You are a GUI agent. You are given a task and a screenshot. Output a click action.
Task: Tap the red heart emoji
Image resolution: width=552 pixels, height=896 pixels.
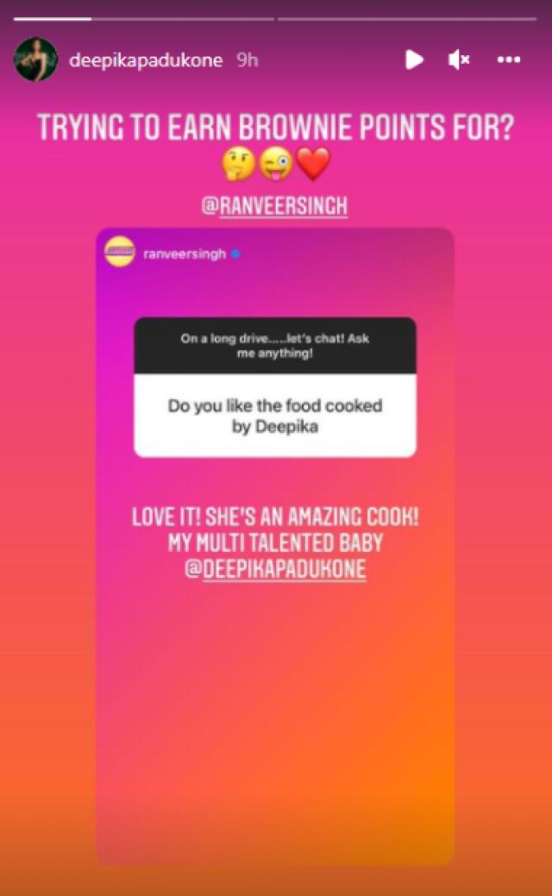pos(313,164)
